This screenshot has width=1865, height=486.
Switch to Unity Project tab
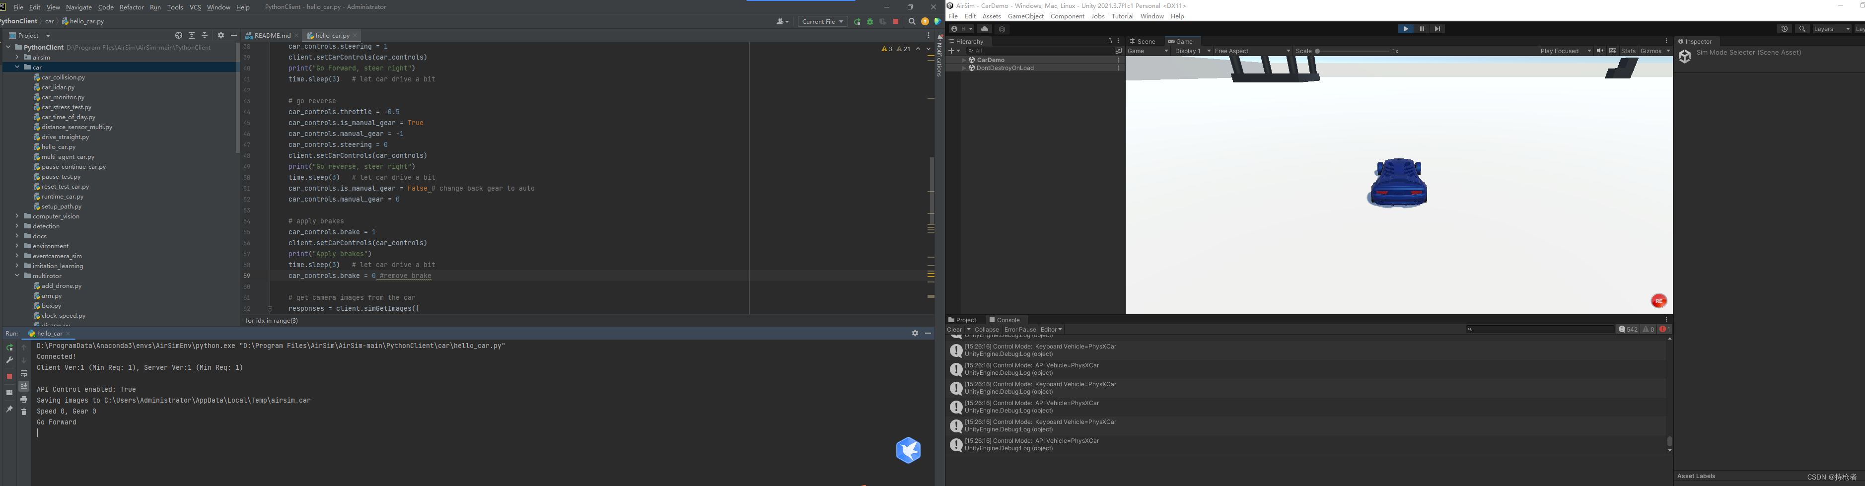[x=963, y=320]
